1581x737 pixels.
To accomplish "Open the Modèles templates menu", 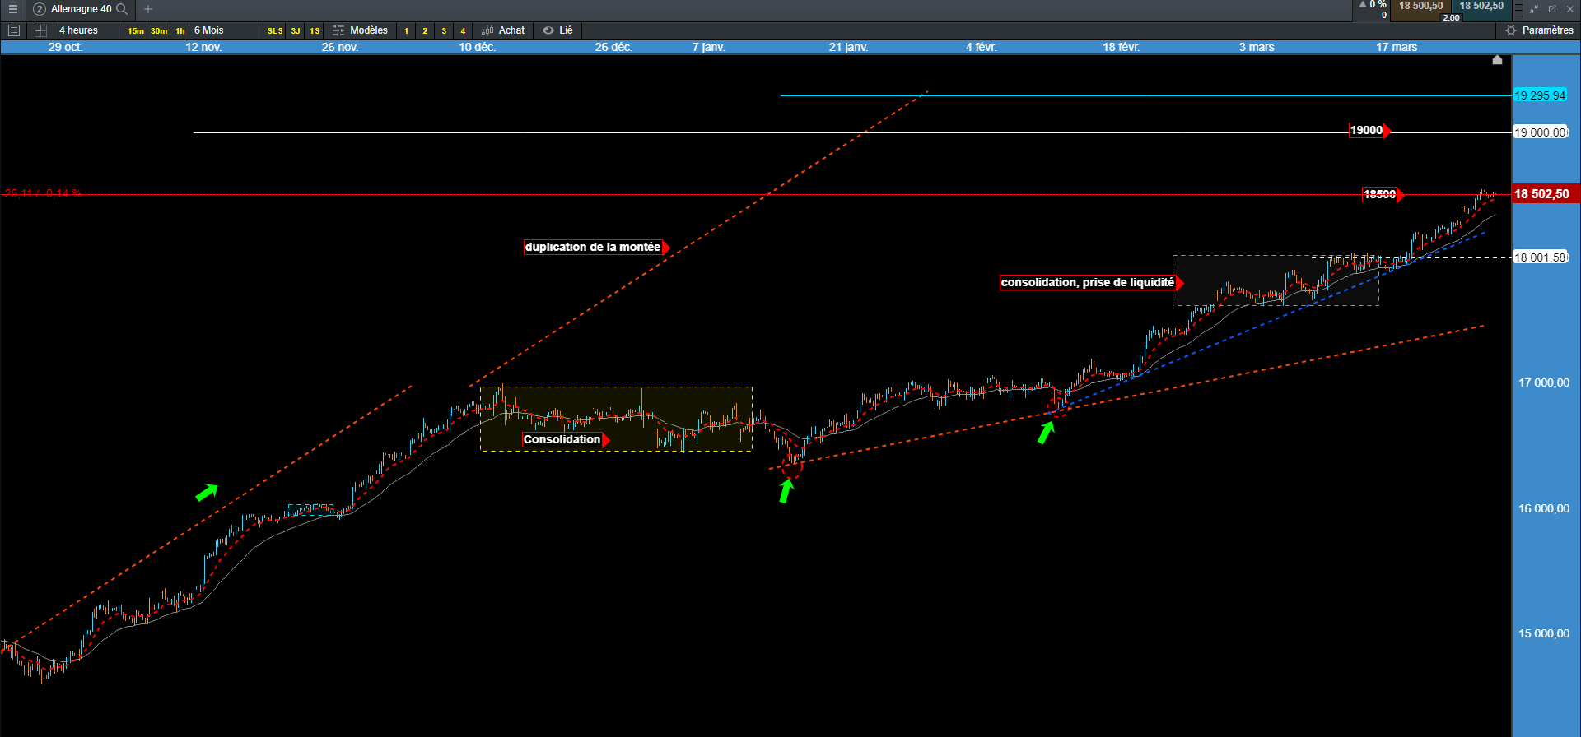I will 360,30.
